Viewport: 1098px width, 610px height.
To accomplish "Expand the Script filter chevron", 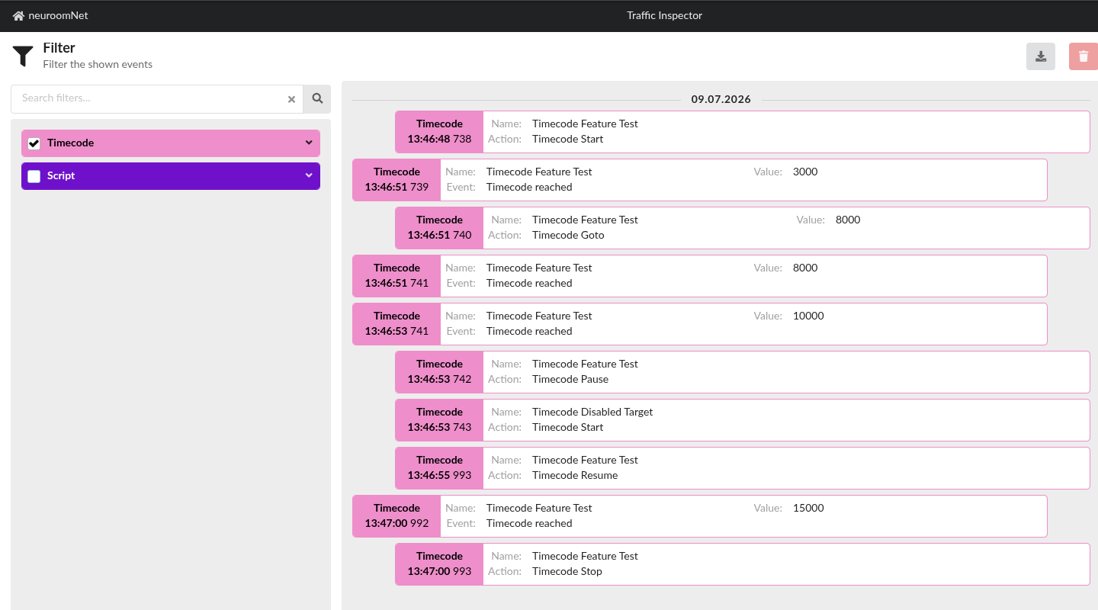I will [x=309, y=175].
